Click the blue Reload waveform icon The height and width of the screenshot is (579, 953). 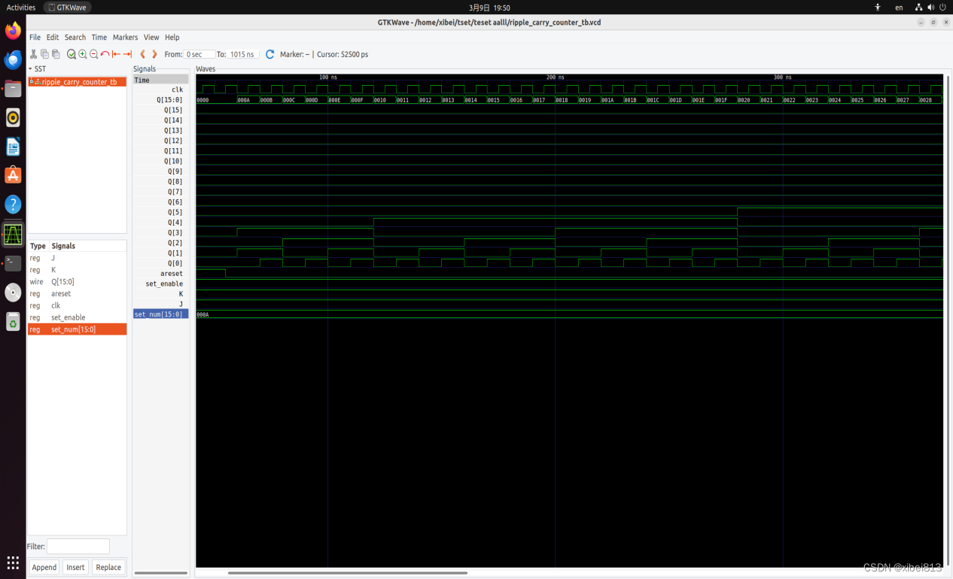(x=270, y=54)
